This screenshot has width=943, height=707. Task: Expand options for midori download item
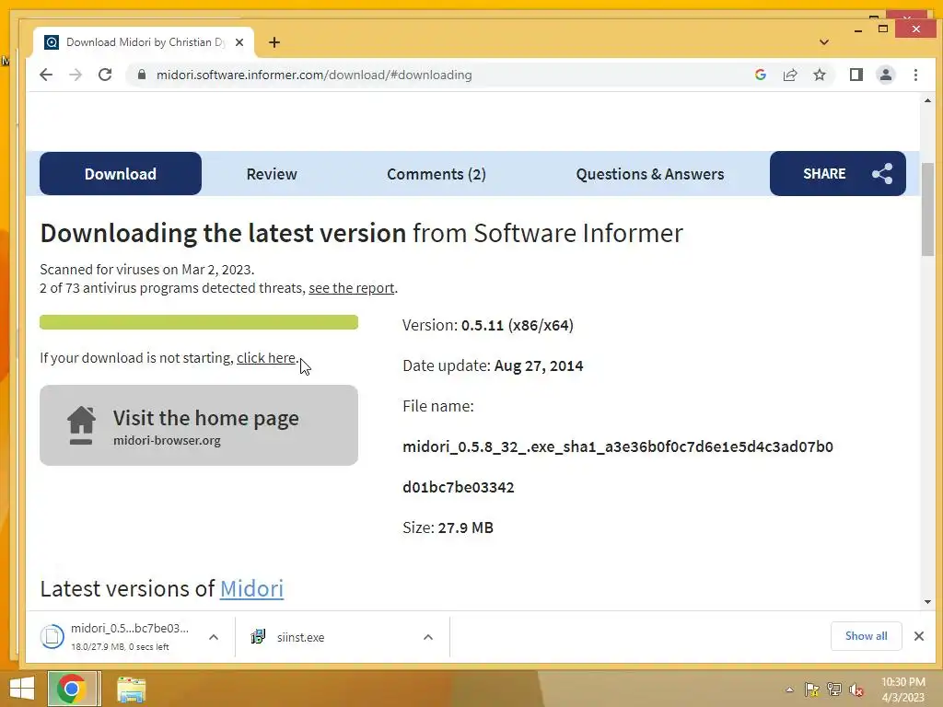coord(214,637)
